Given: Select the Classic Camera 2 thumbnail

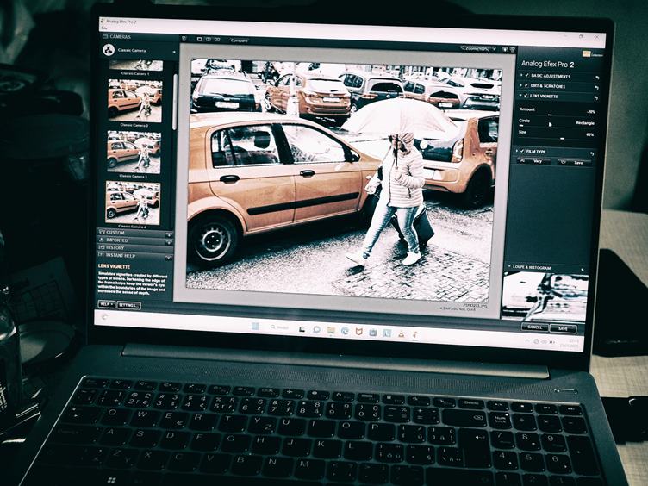Looking at the screenshot, I should pyautogui.click(x=135, y=100).
